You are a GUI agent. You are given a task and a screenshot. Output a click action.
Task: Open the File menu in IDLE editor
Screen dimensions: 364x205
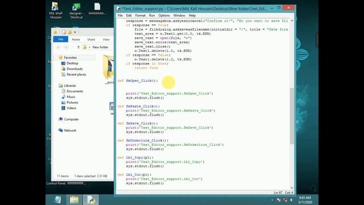120,15
